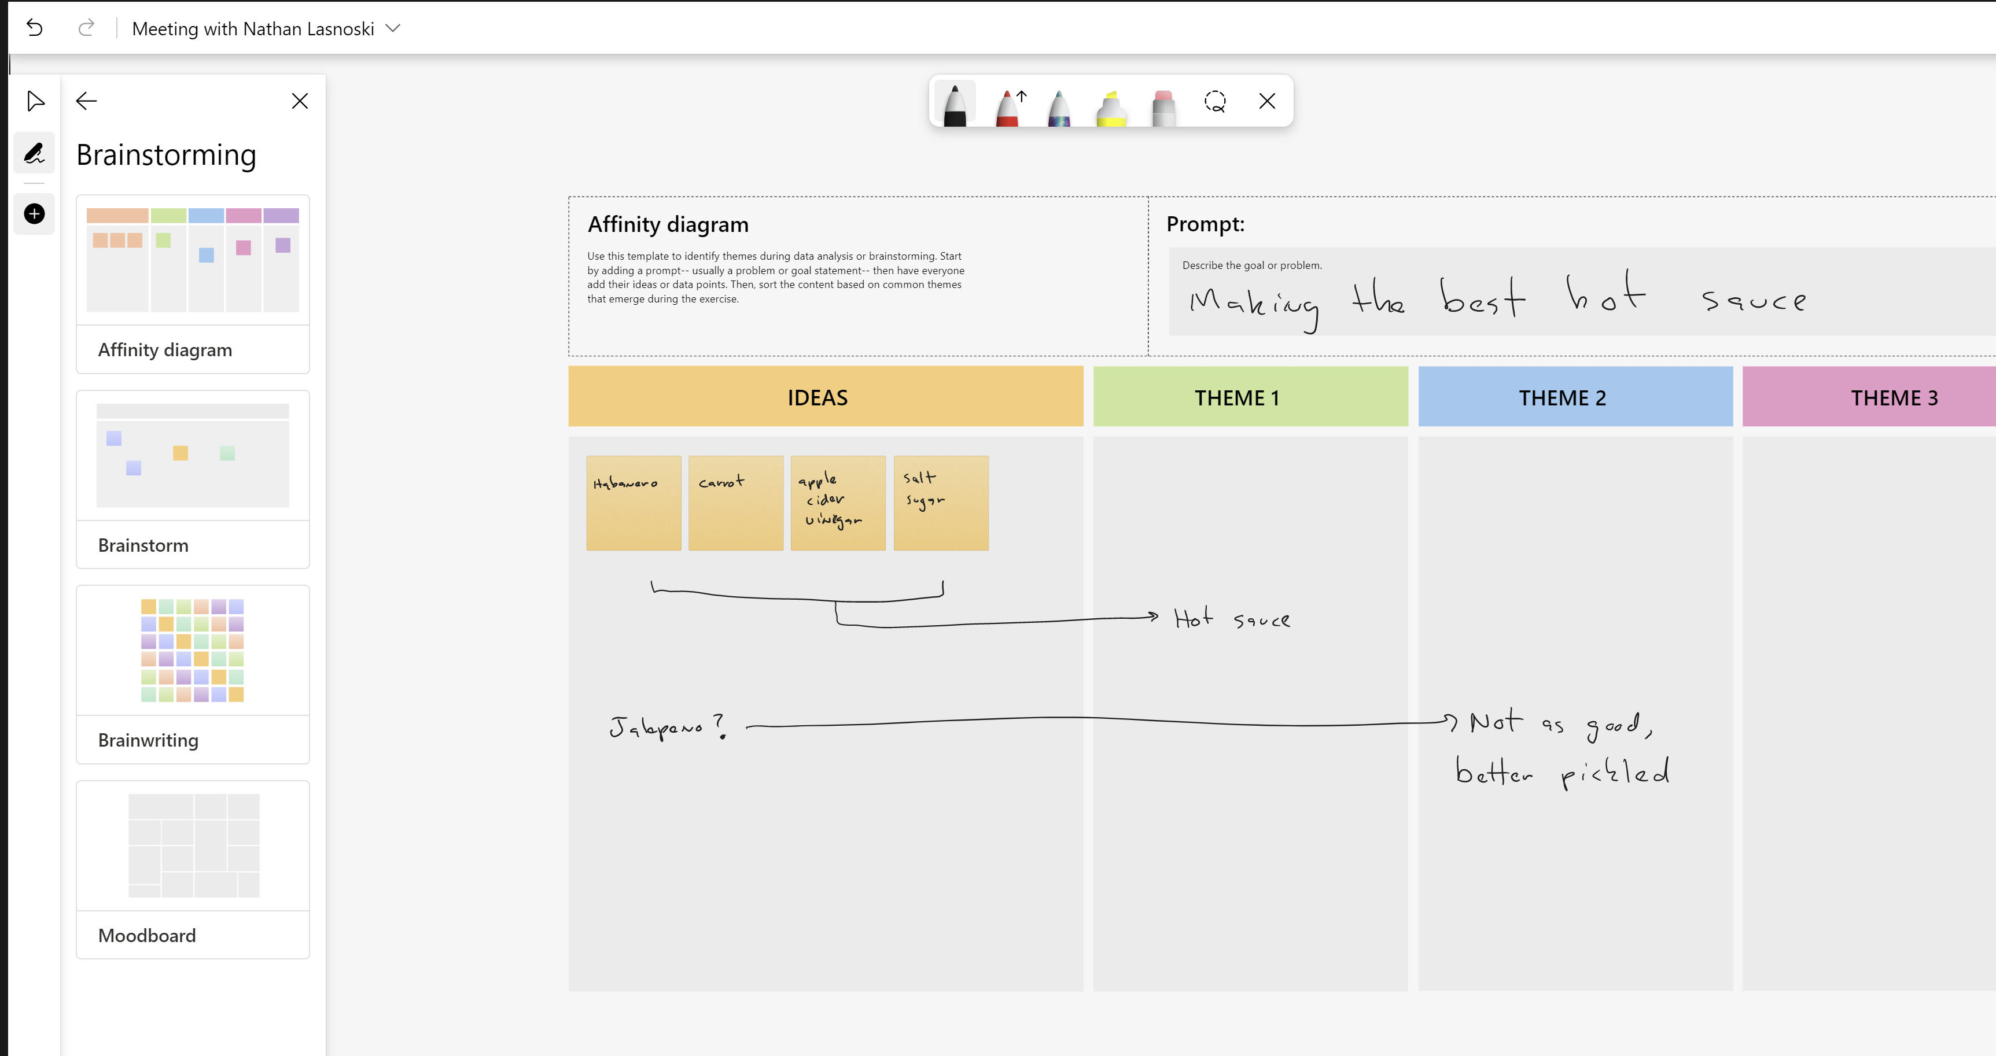Switch to the select pointer tool

pos(35,101)
